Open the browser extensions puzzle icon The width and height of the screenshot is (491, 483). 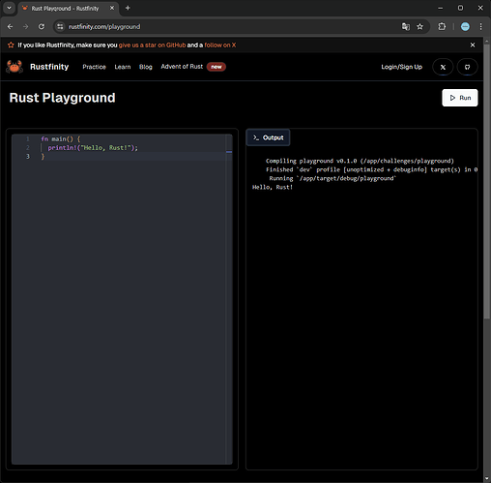pos(442,27)
